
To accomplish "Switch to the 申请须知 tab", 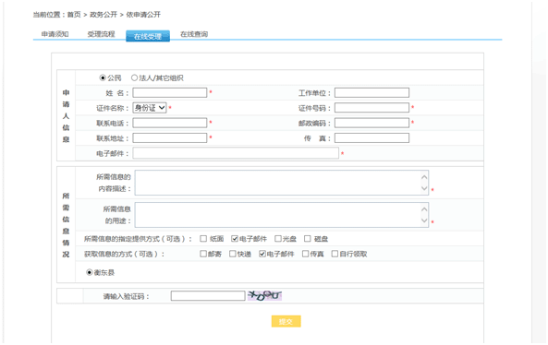I will [x=55, y=34].
